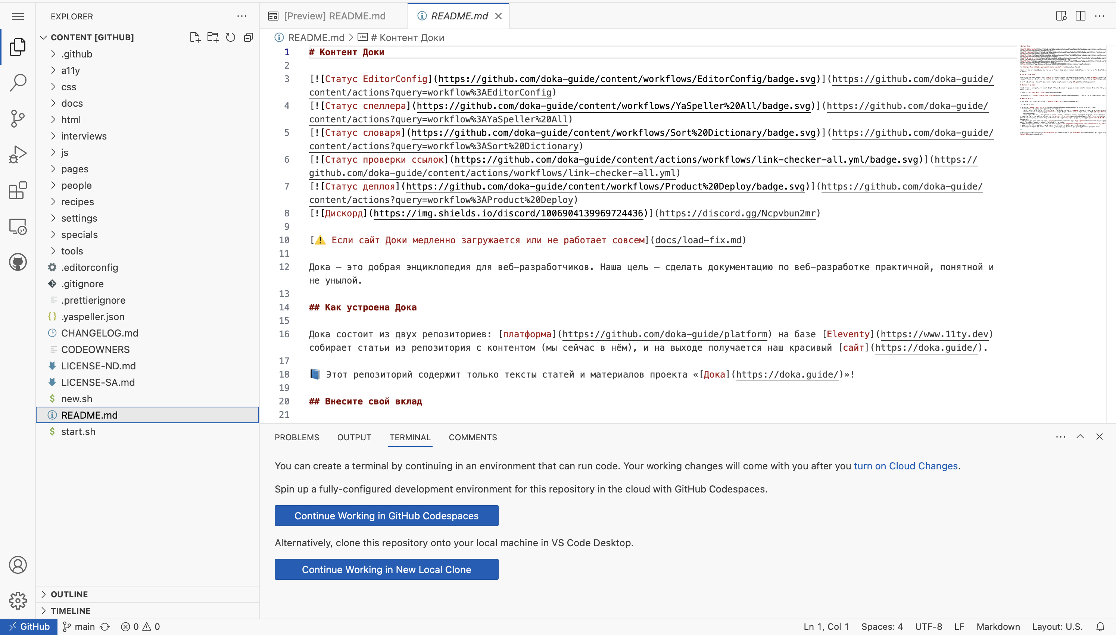Click New File icon in explorer header
This screenshot has height=635, width=1116.
point(195,38)
